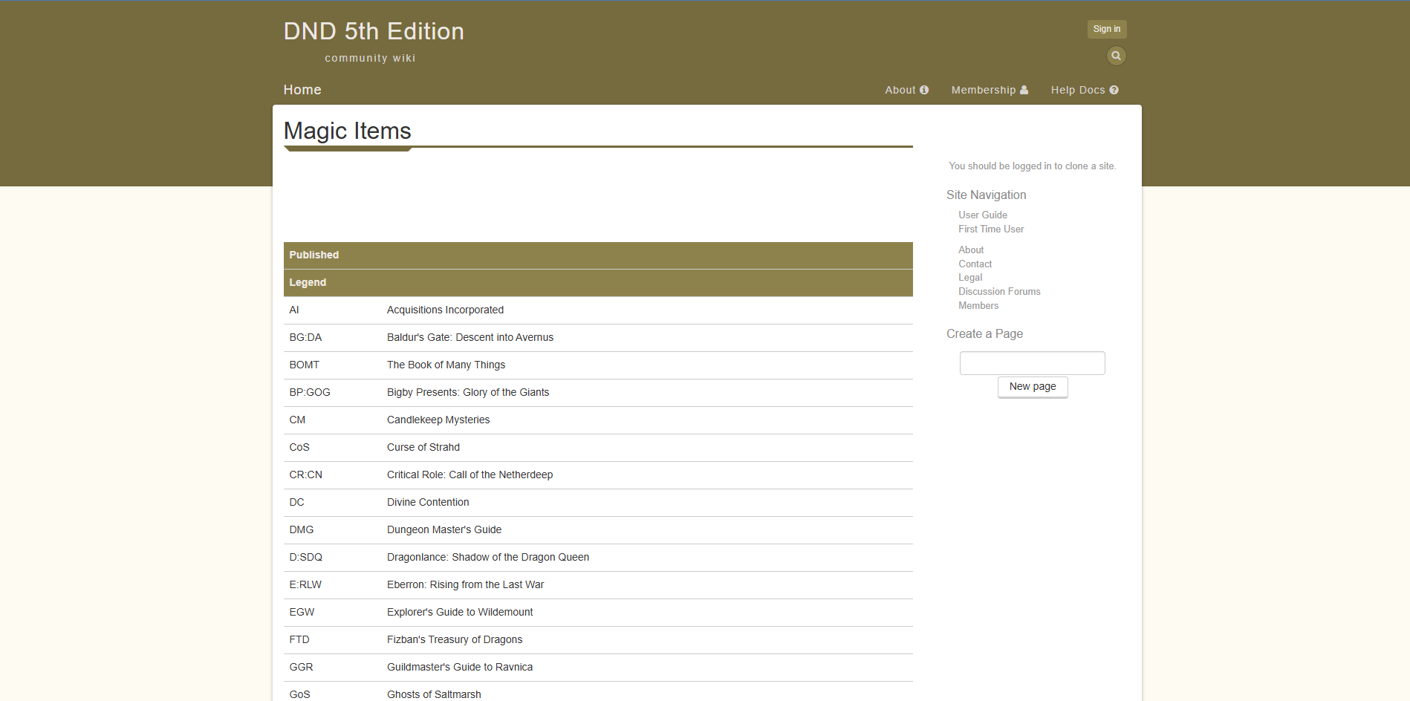Image resolution: width=1410 pixels, height=701 pixels.
Task: Select the GoS abbreviation cell
Action: pos(332,692)
